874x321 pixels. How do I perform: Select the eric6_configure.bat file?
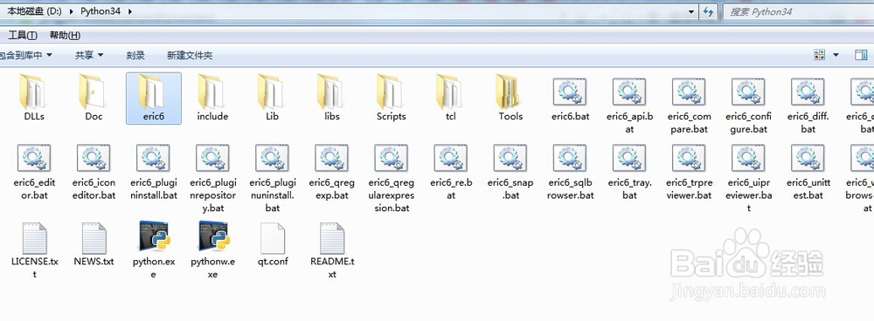pos(749,106)
